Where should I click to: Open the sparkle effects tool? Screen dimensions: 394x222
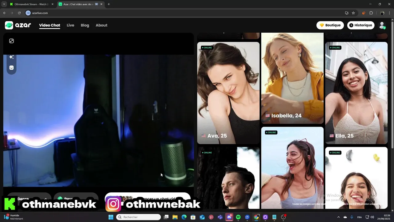pyautogui.click(x=11, y=57)
